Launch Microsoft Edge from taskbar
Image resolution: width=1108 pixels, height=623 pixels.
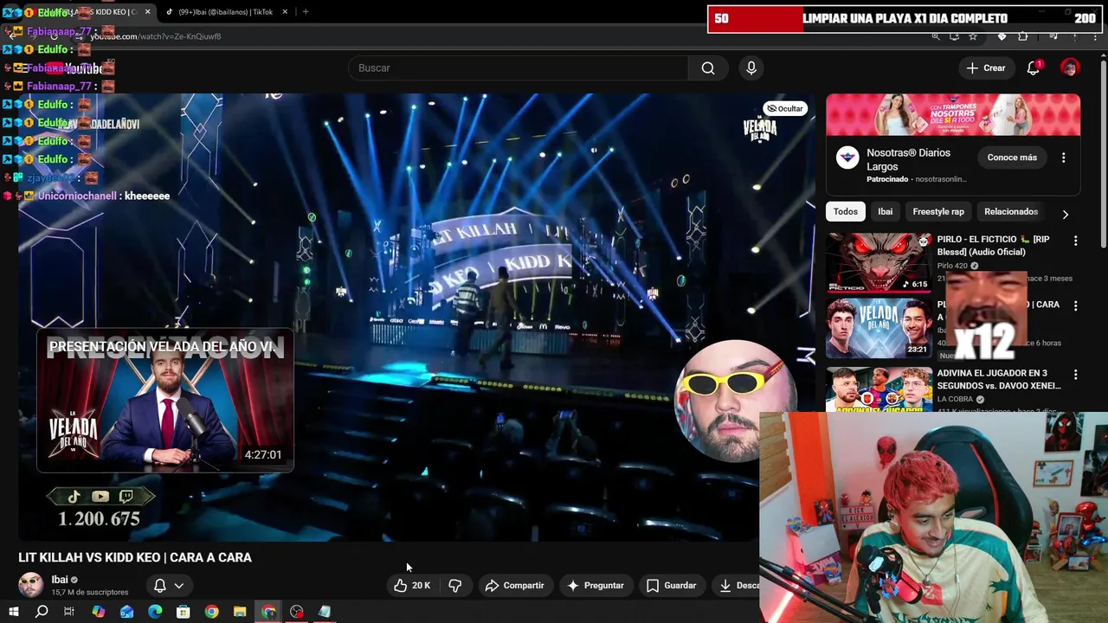point(155,613)
